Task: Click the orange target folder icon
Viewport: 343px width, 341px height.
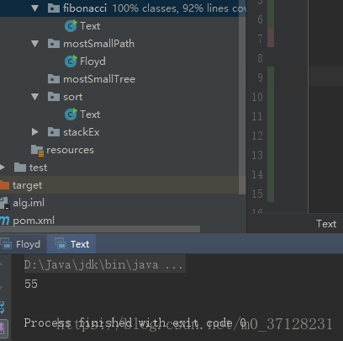Action: 4,185
